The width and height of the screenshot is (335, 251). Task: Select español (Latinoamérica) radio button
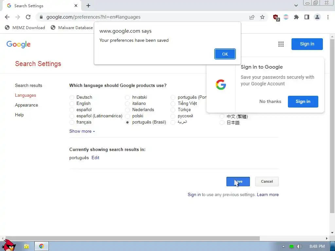coord(72,116)
